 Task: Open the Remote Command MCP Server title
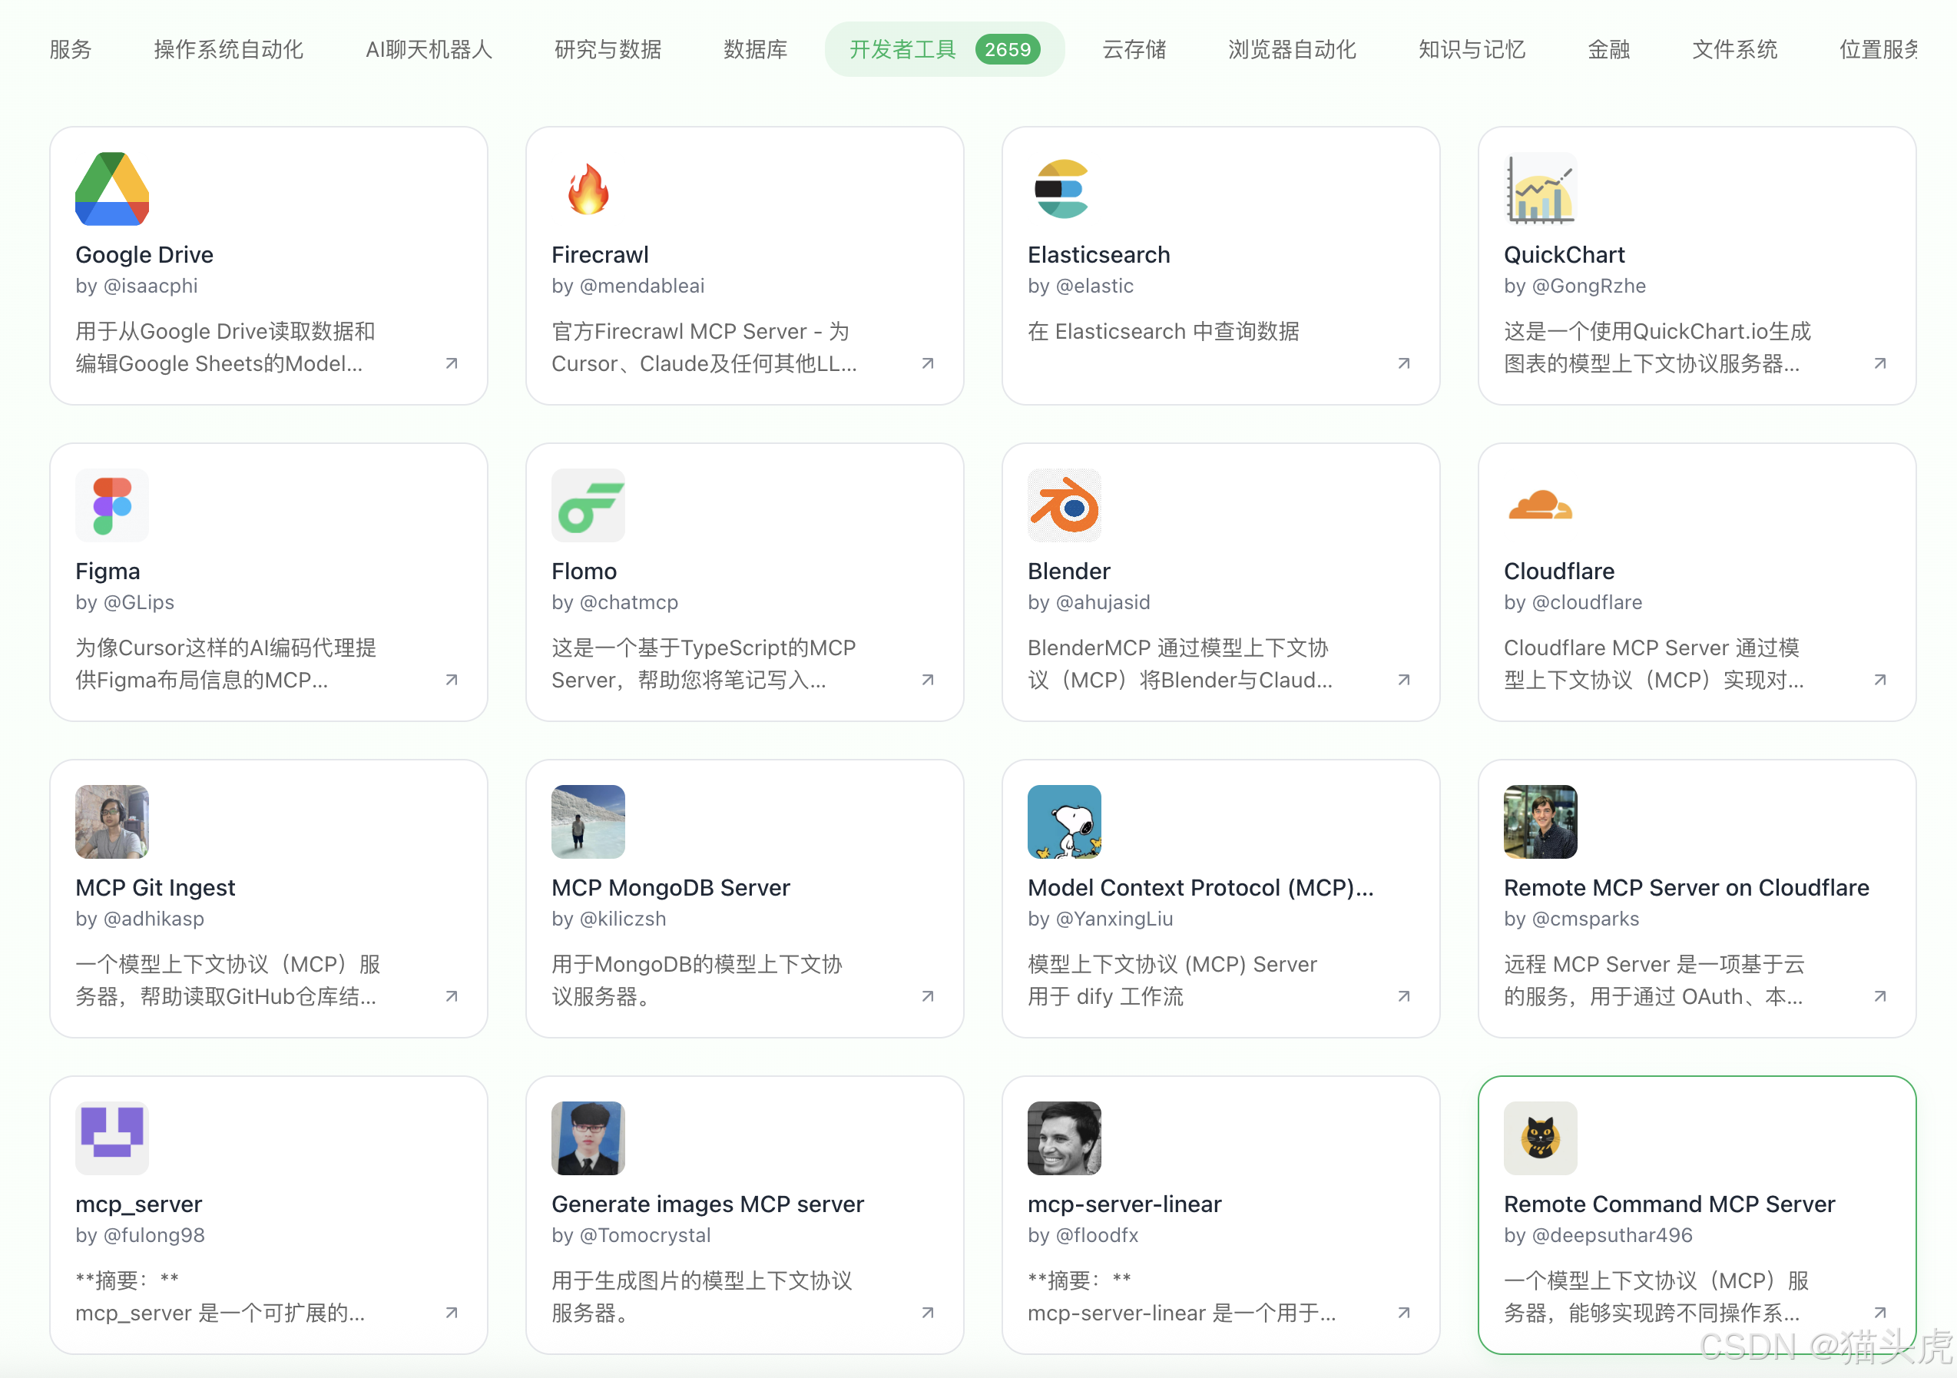point(1668,1204)
